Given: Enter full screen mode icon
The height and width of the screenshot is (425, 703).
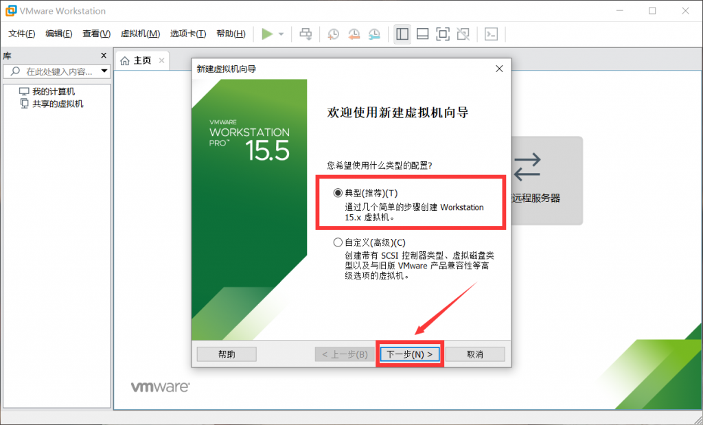Looking at the screenshot, I should [443, 34].
